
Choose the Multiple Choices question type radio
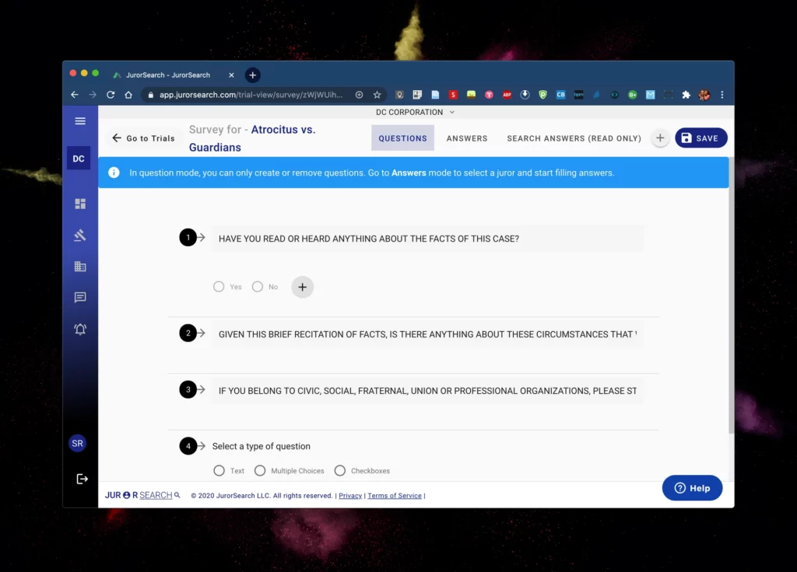click(x=260, y=470)
